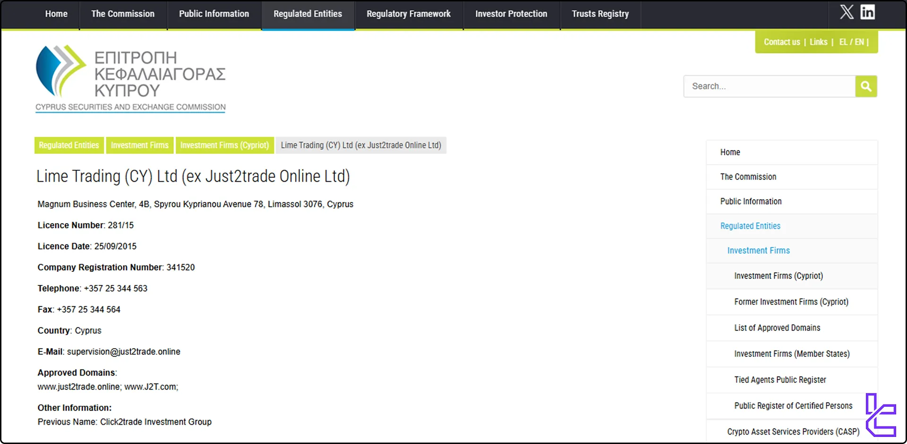Open The Commission top menu
Image resolution: width=907 pixels, height=444 pixels.
pyautogui.click(x=123, y=14)
